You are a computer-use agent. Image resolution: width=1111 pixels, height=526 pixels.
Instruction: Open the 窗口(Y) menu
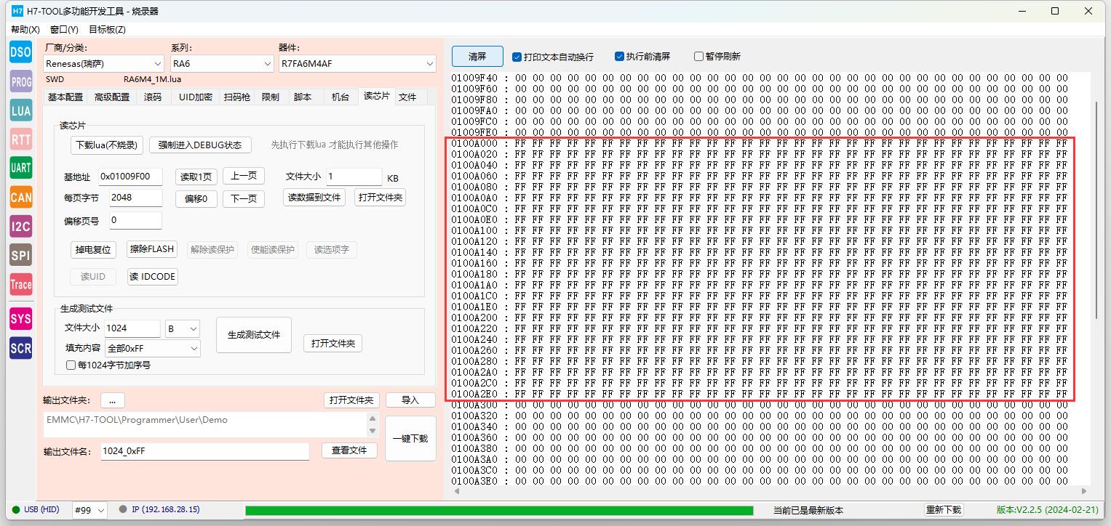coord(64,30)
